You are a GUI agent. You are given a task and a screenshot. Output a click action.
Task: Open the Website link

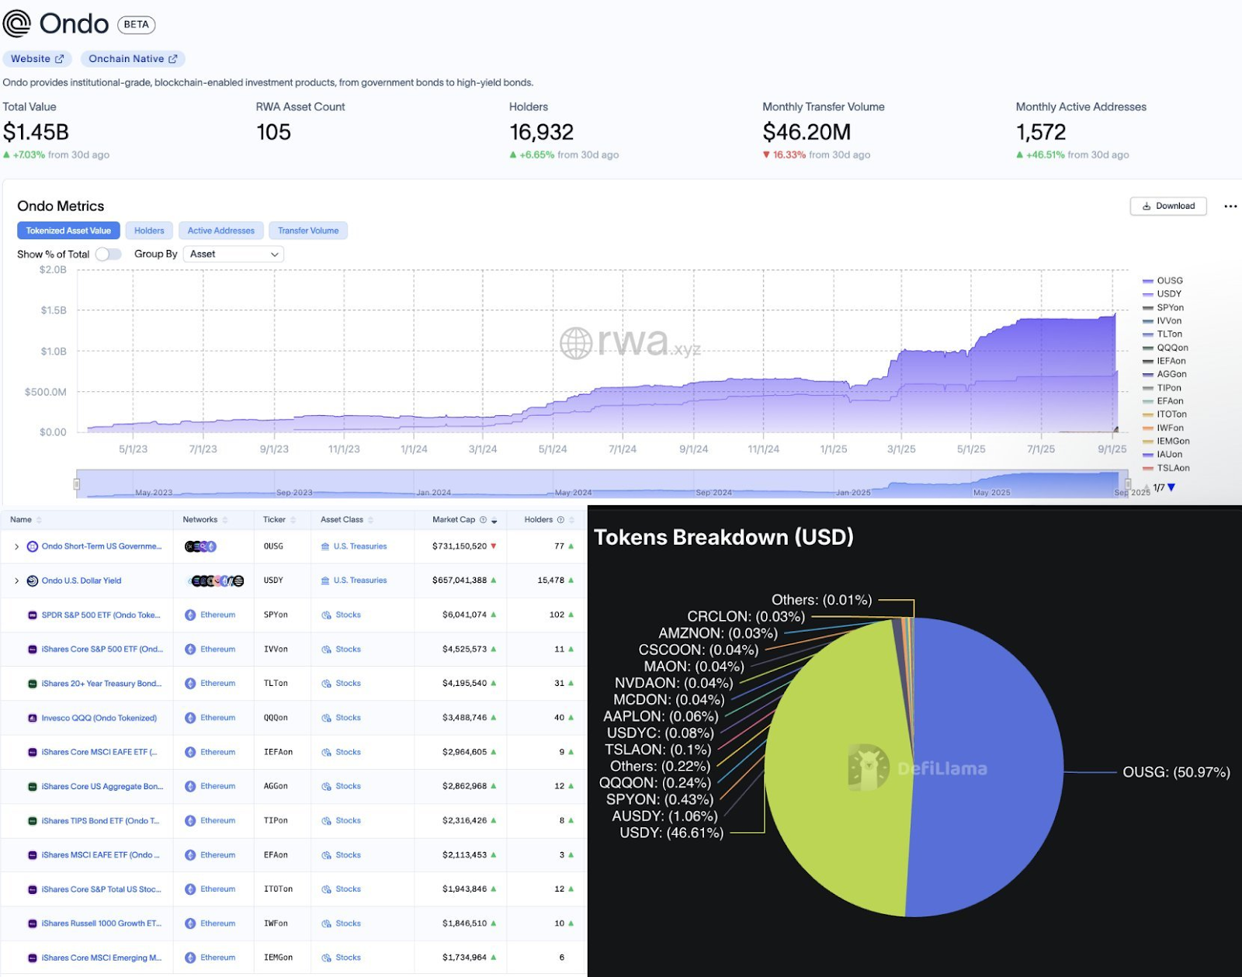coord(37,59)
